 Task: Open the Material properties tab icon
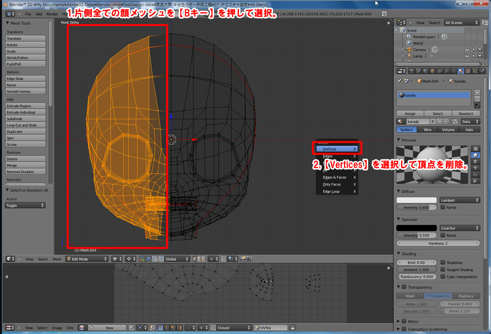pos(460,71)
